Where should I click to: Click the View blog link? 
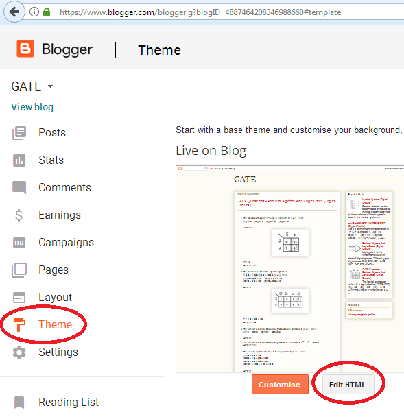(32, 107)
